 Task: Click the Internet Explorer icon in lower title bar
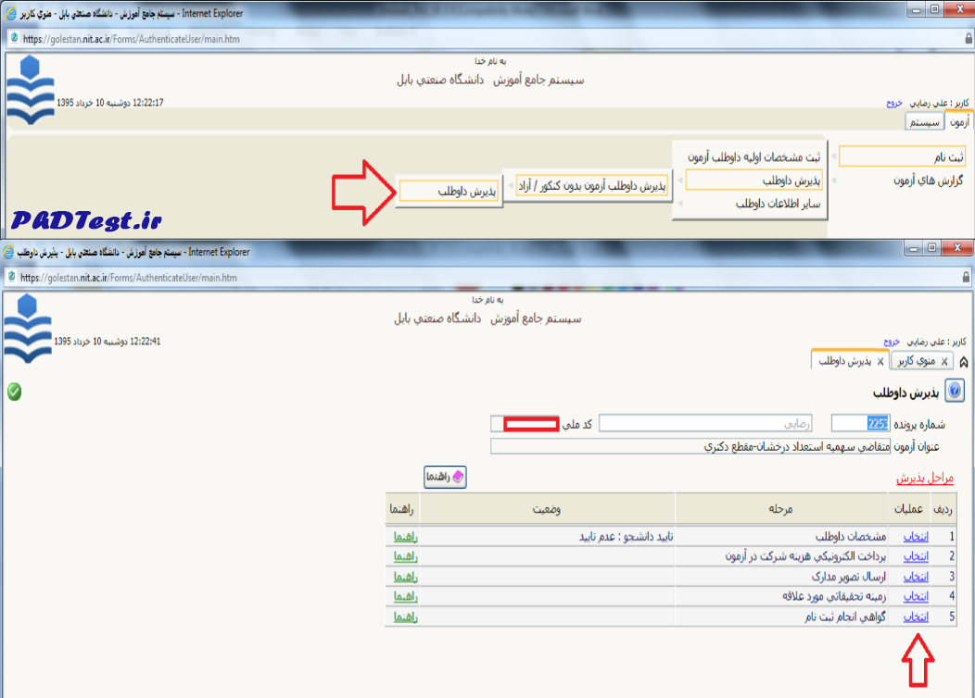[x=8, y=252]
